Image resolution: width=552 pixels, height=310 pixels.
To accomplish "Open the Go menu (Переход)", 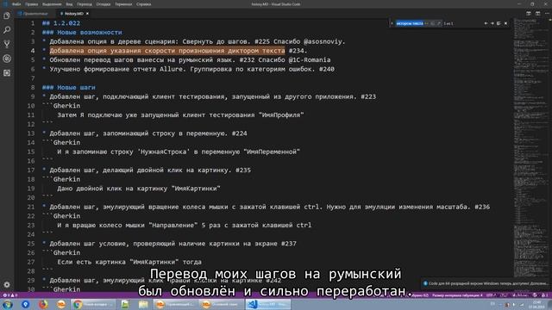I will 85,4.
